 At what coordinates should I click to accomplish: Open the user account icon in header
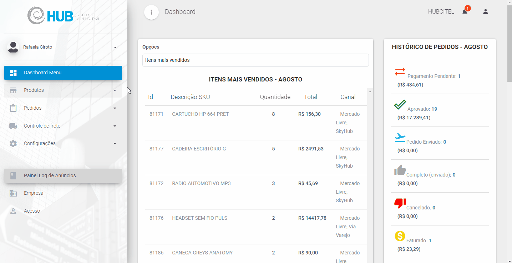(x=485, y=11)
